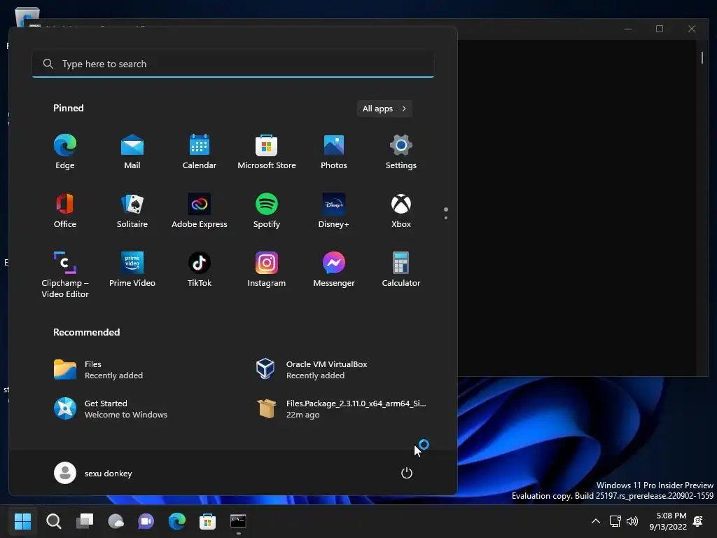Launch the Calculator app
The image size is (717, 538).
coord(401,270)
